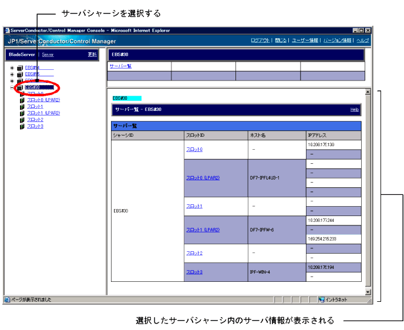
Task: Click スロット1 link in the server table
Action: tap(194, 206)
